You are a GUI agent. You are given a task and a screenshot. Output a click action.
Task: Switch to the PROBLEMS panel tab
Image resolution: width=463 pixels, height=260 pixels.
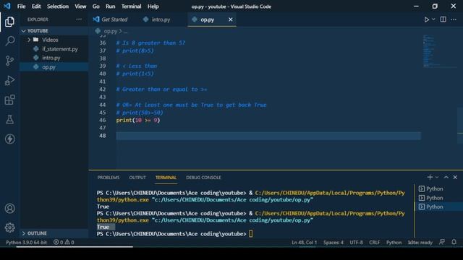pos(109,178)
